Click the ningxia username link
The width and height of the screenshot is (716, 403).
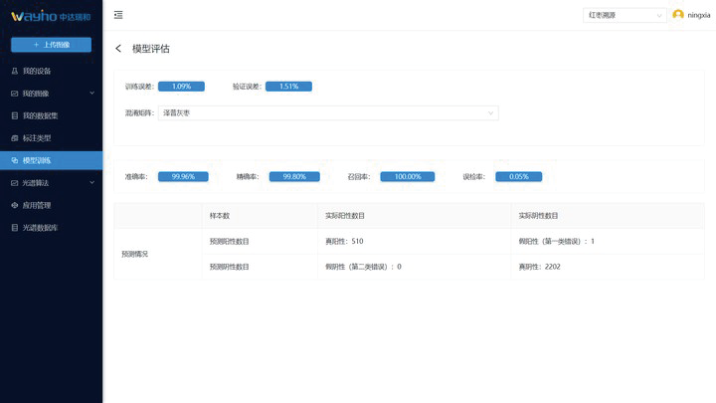pos(699,16)
